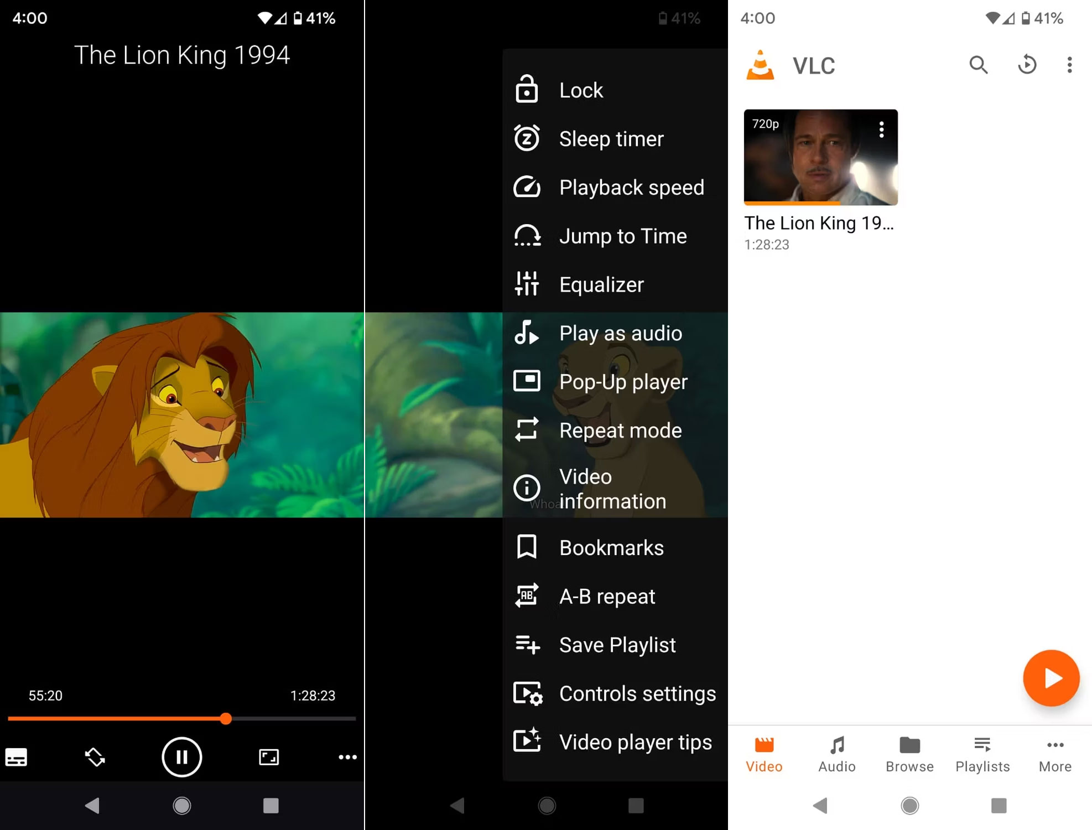Tap the 720p badge on the thumbnail
The width and height of the screenshot is (1092, 830).
765,124
